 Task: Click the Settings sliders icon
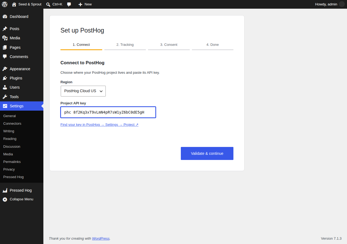point(5,106)
